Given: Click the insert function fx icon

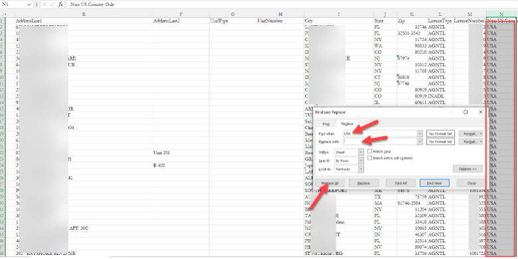Looking at the screenshot, I should coord(60,5).
